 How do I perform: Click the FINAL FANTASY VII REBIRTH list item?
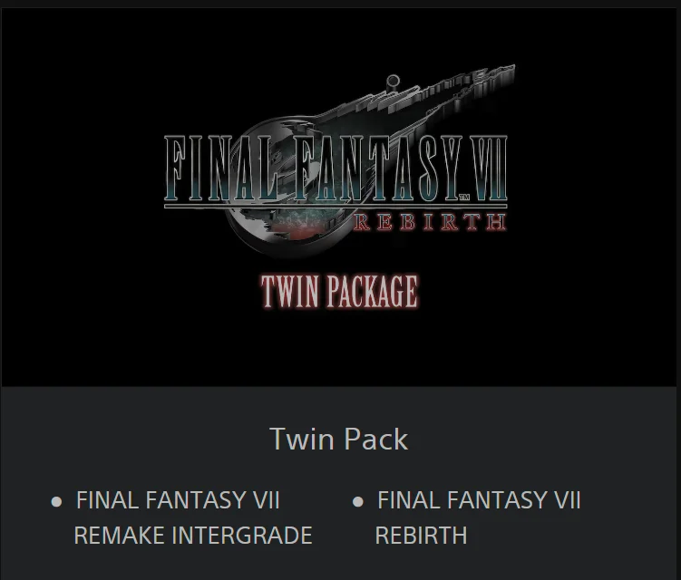coord(478,517)
